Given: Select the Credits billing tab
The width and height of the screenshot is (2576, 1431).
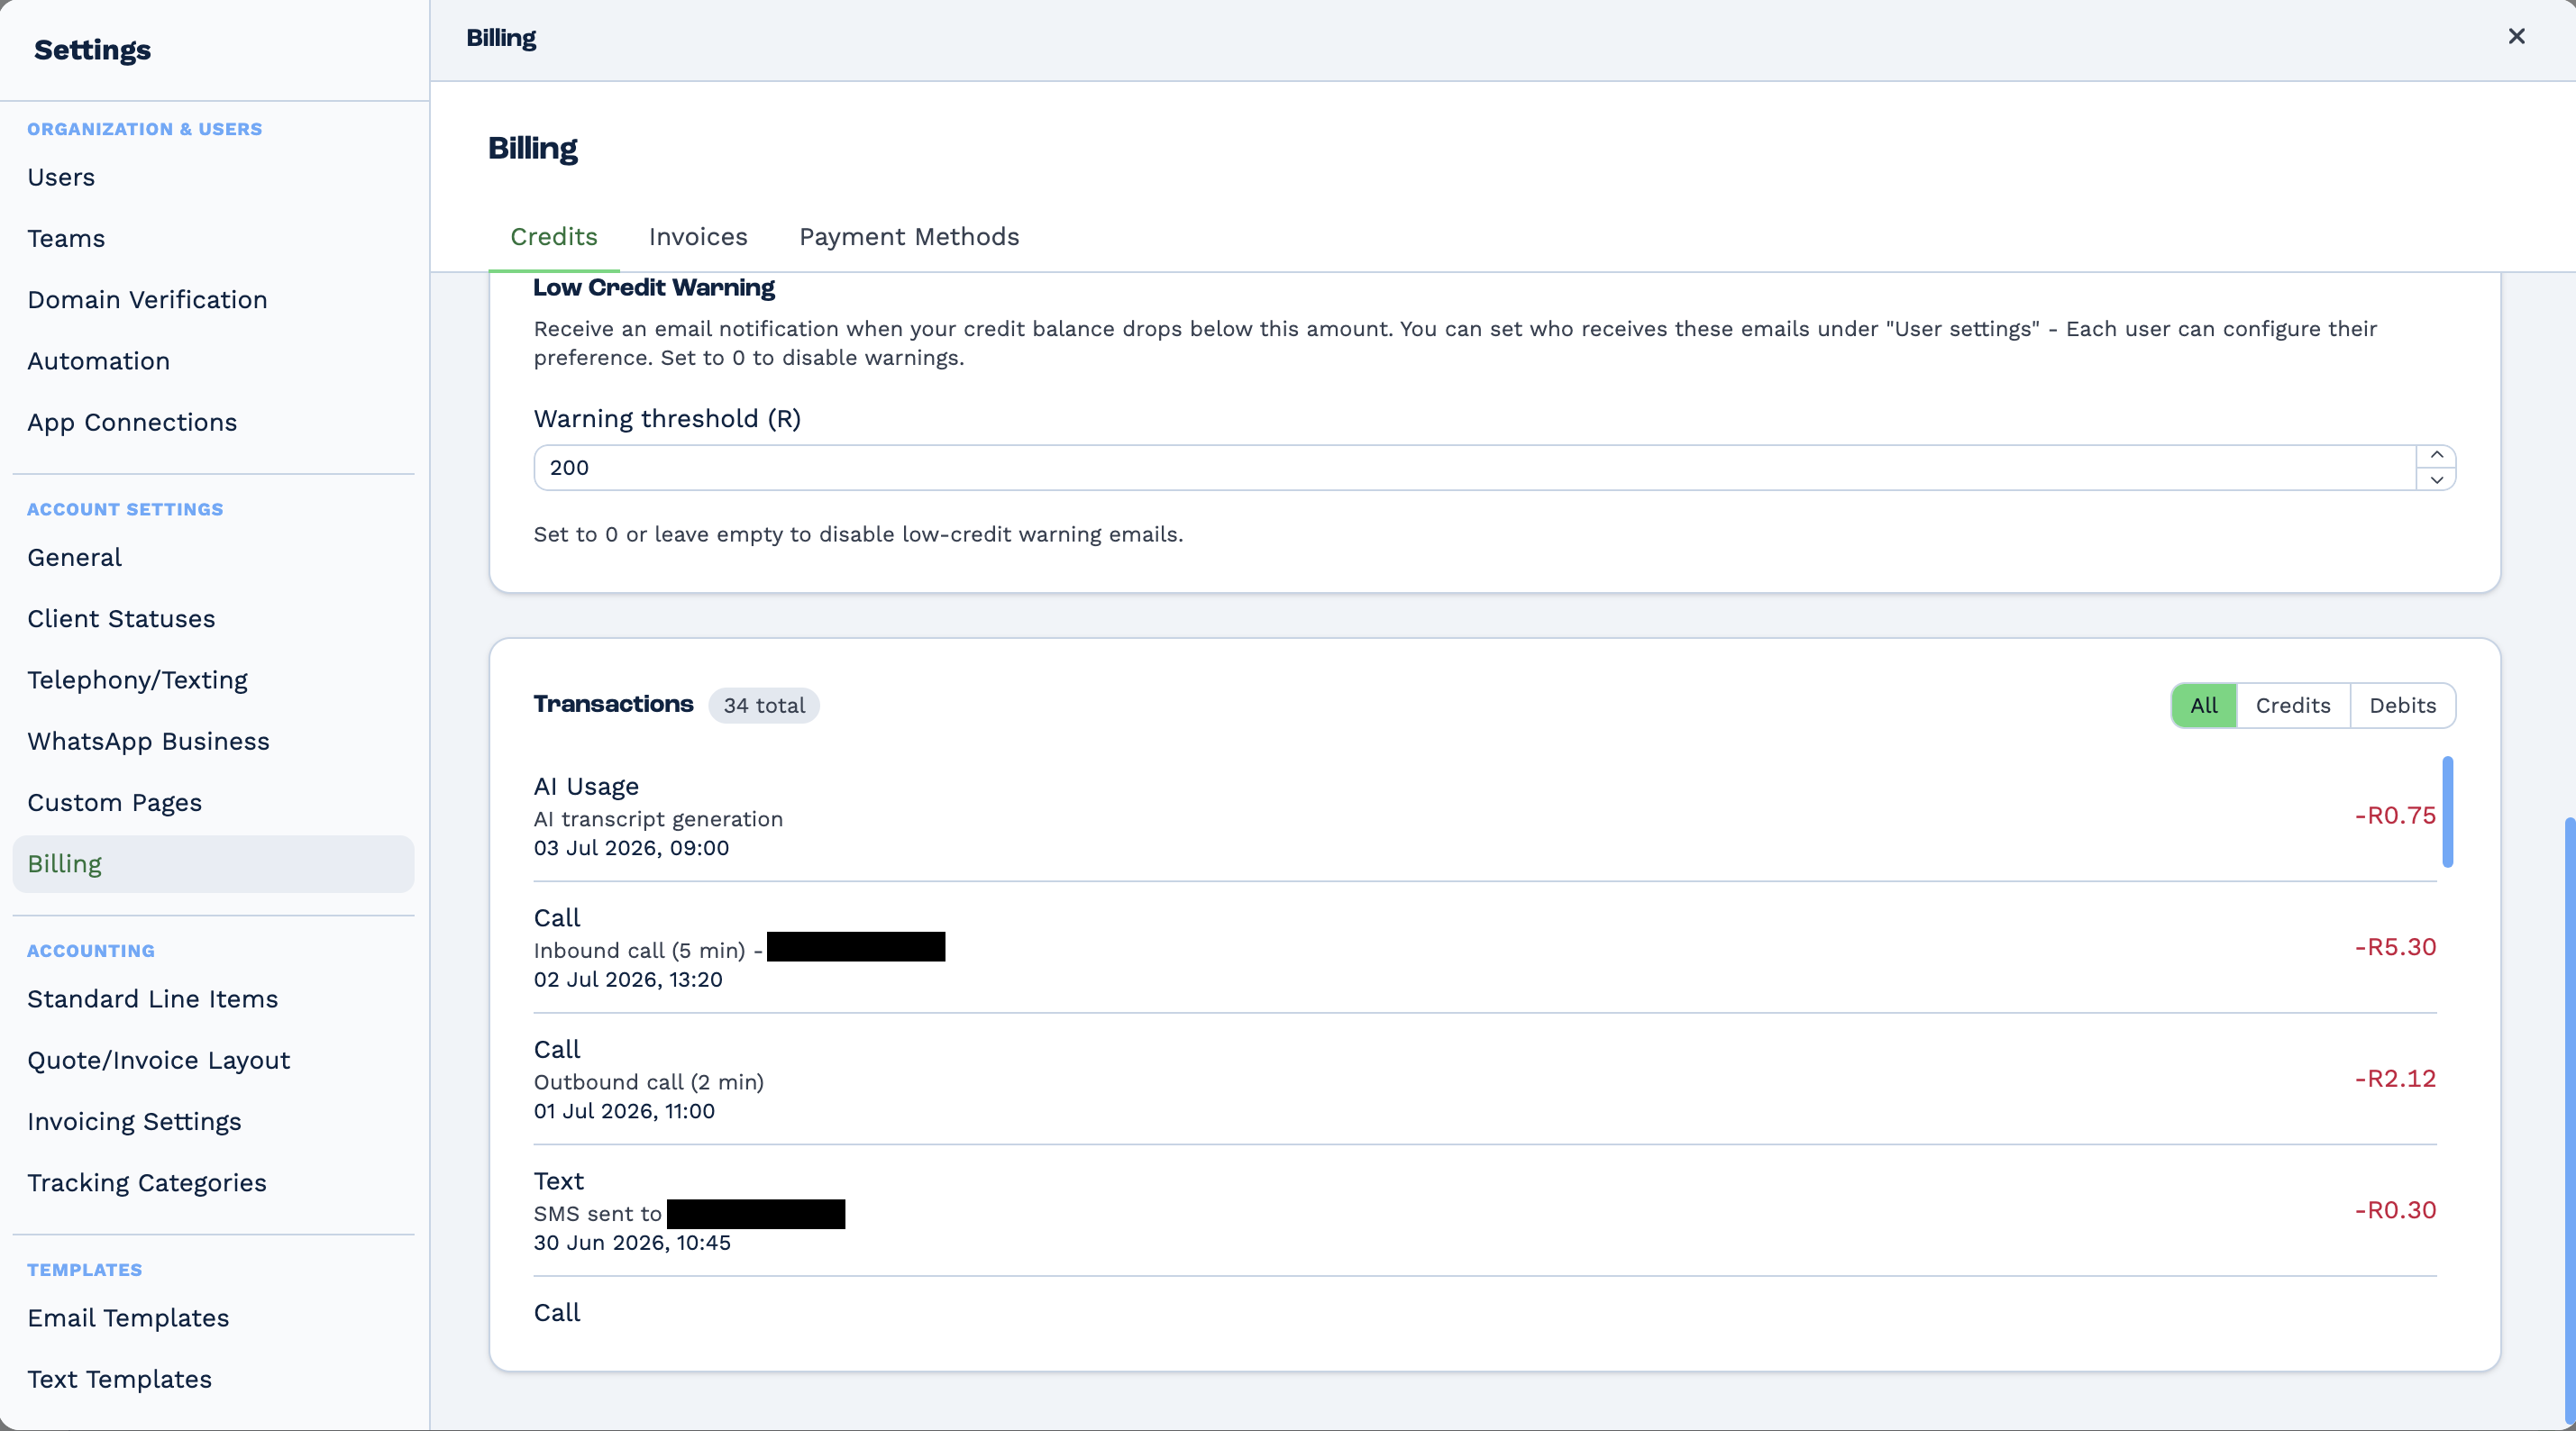Looking at the screenshot, I should (554, 237).
